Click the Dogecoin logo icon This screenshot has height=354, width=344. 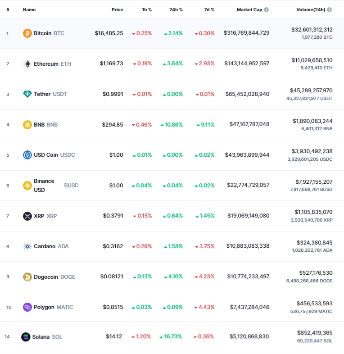pyautogui.click(x=27, y=277)
